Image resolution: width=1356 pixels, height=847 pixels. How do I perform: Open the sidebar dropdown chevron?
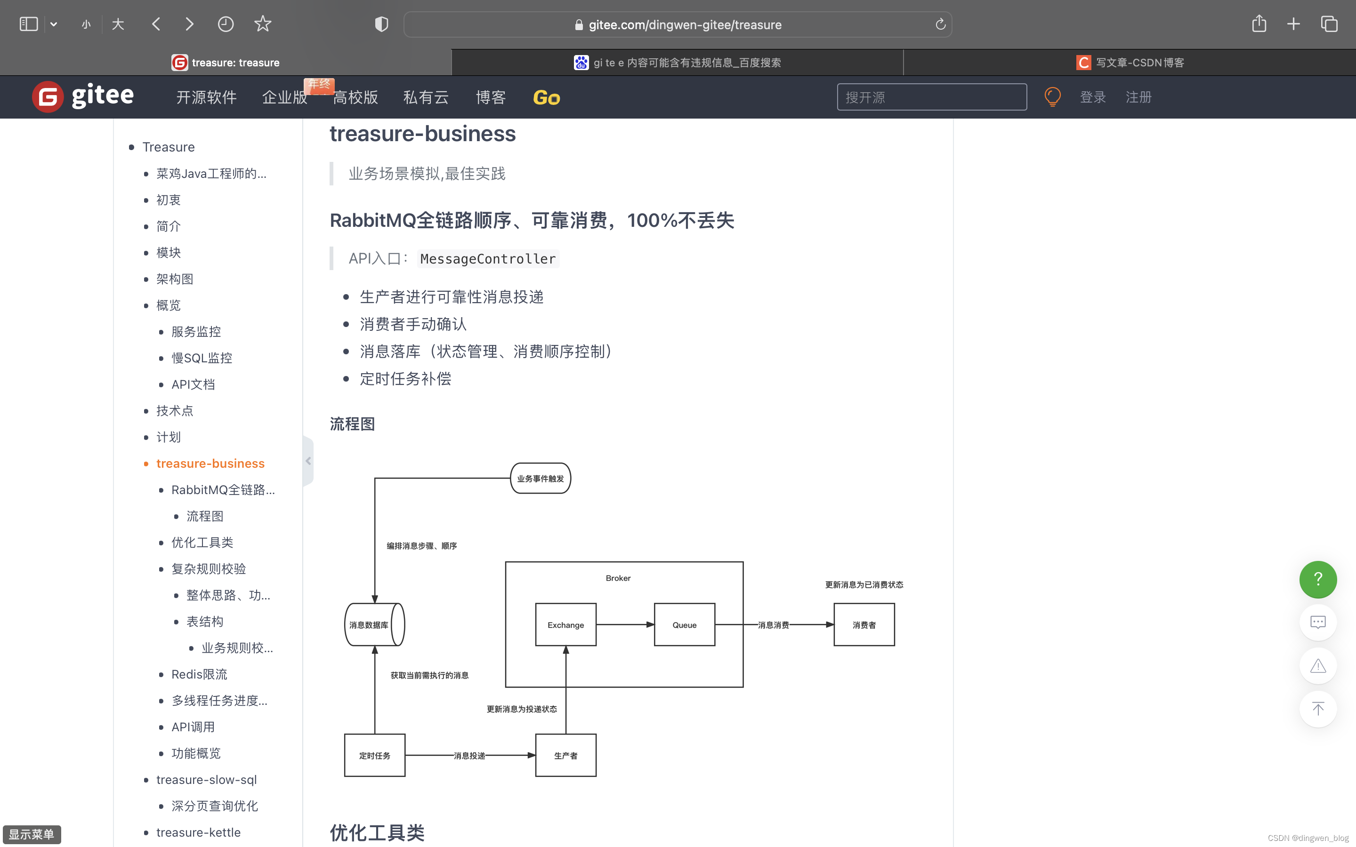[54, 24]
